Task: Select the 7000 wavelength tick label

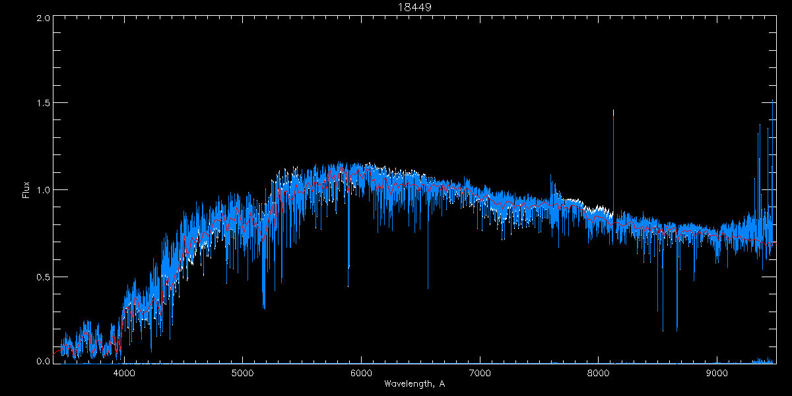Action: (x=480, y=372)
